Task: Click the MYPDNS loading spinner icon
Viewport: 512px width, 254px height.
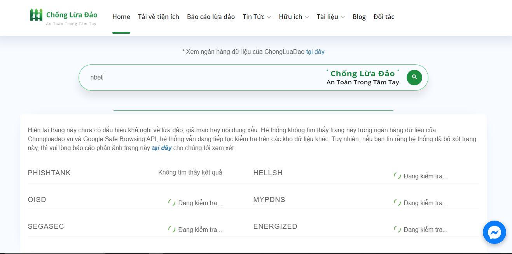Action: [x=397, y=203]
